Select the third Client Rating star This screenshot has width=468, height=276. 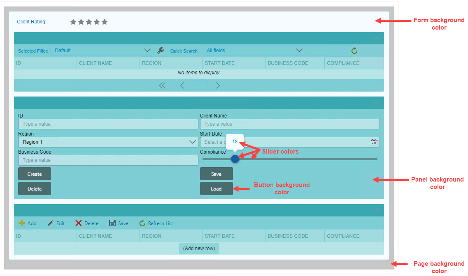pyautogui.click(x=89, y=22)
